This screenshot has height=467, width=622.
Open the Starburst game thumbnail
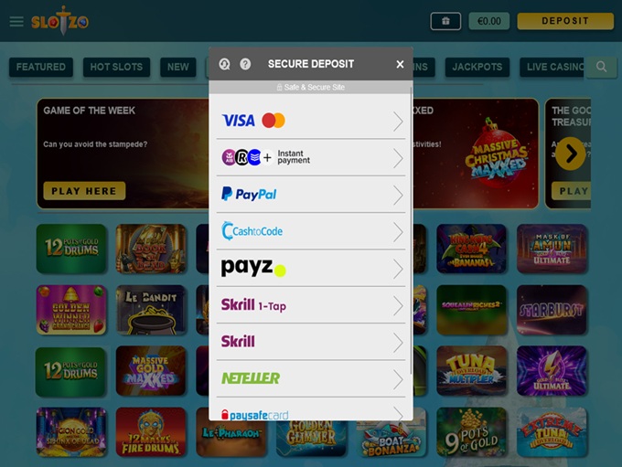[x=552, y=310]
